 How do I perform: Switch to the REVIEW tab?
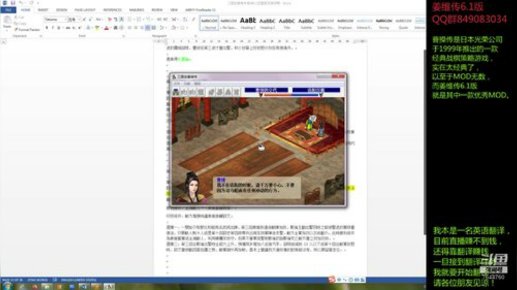(x=157, y=10)
